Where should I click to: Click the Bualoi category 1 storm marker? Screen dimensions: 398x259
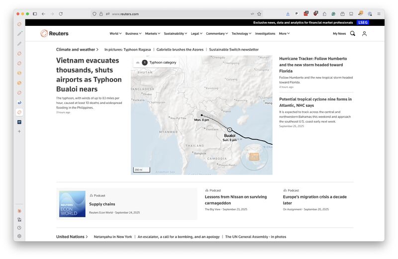click(229, 130)
